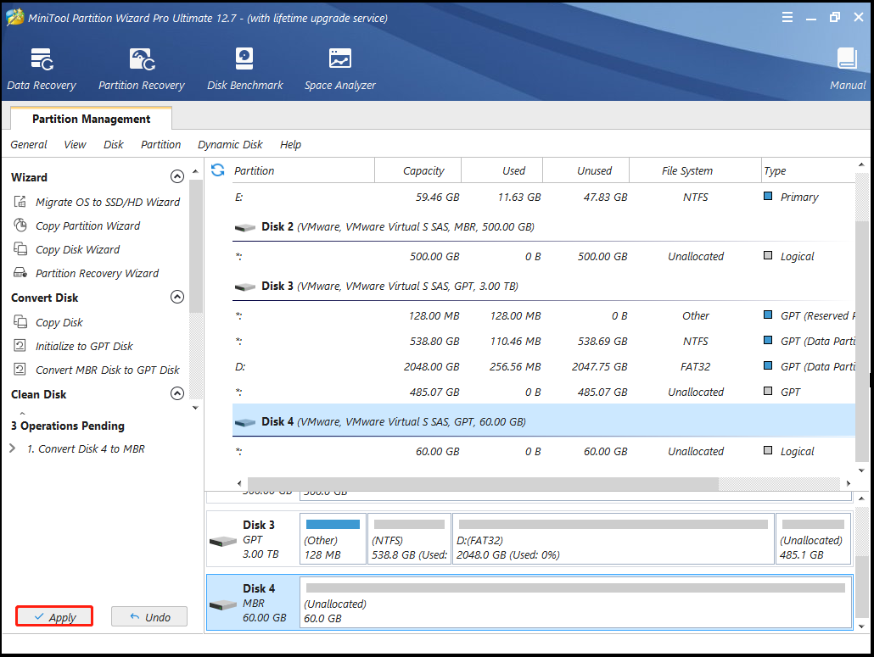
Task: Start the Copy Partition Wizard
Action: pyautogui.click(x=87, y=225)
